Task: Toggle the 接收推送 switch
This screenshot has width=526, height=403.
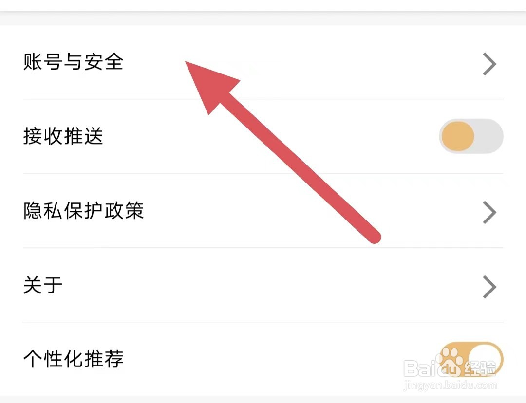Action: (471, 136)
